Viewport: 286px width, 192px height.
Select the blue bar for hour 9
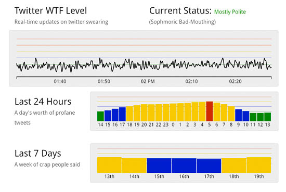tap(239, 115)
